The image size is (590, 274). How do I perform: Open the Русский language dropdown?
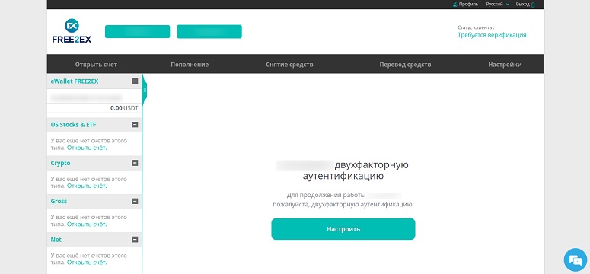click(x=497, y=4)
